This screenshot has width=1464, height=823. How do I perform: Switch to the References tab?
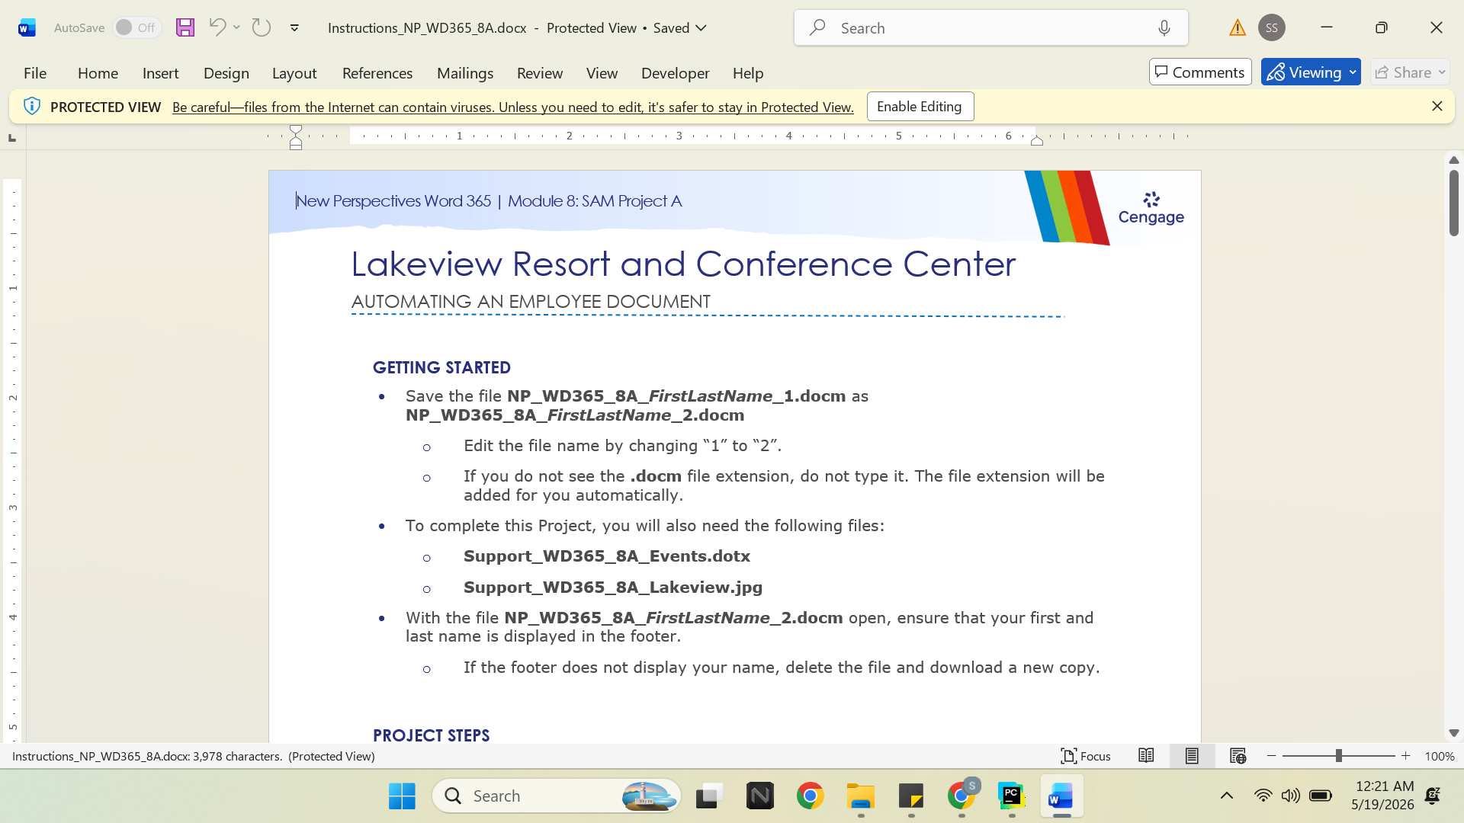(x=377, y=73)
